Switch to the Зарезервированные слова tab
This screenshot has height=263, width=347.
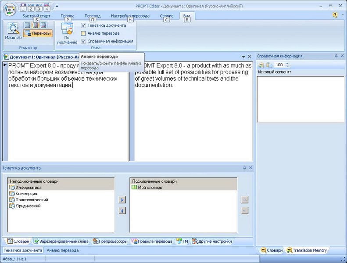point(61,241)
